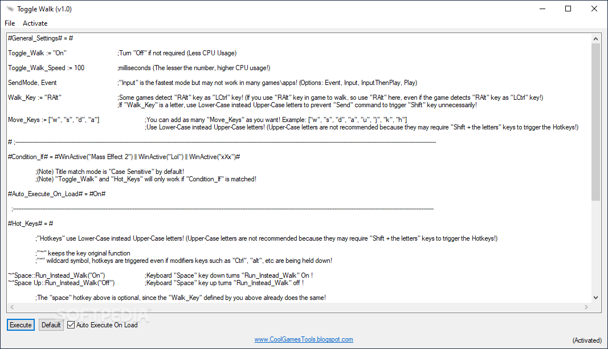The width and height of the screenshot is (608, 349).
Task: Click the 'You can add as many "Move_Keys"' comment
Action: point(276,120)
